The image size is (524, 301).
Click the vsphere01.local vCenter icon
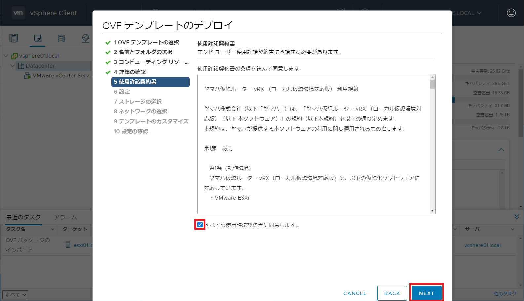14,56
